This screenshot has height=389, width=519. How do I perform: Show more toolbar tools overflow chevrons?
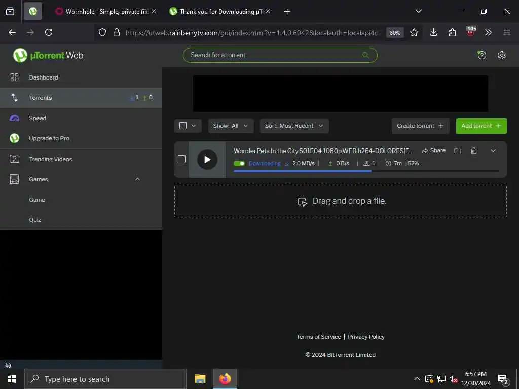pos(488,32)
